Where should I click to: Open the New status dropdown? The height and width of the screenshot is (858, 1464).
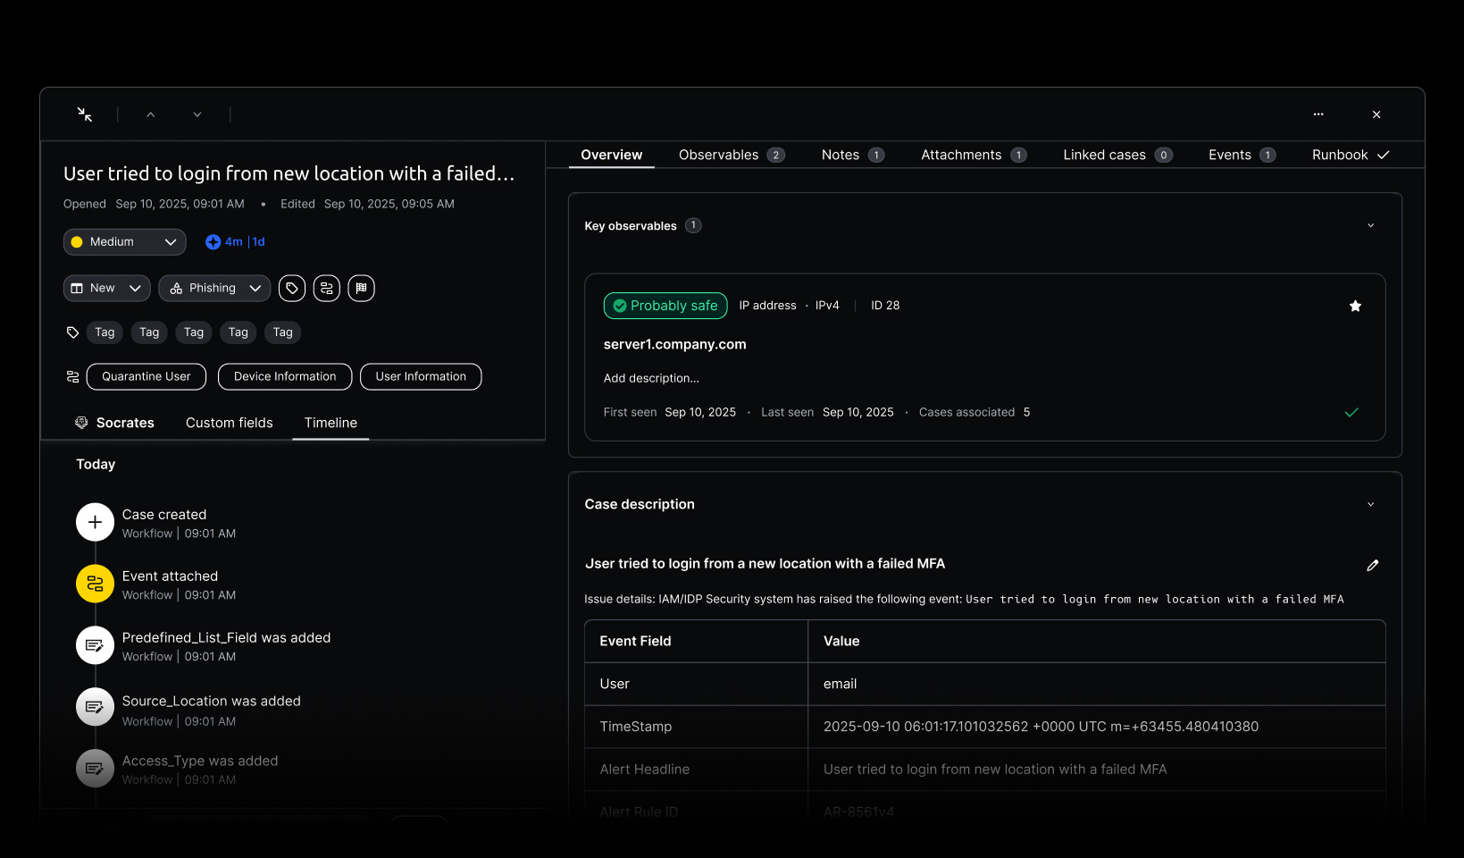[x=106, y=288]
